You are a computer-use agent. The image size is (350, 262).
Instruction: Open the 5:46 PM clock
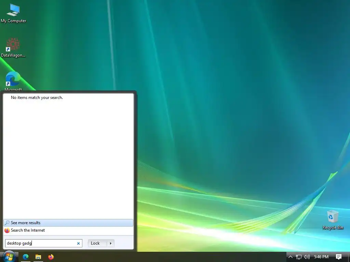click(x=321, y=257)
